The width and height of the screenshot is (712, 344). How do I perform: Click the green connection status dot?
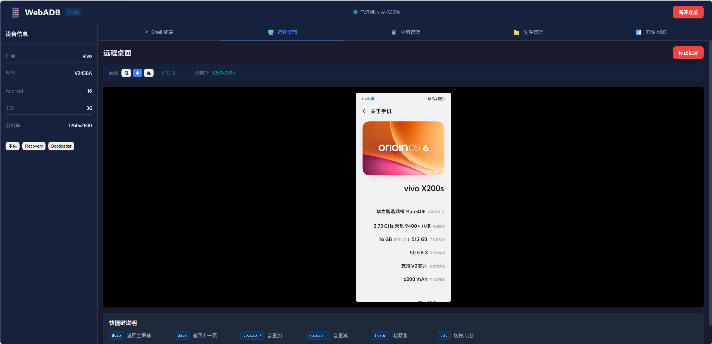[x=355, y=12]
